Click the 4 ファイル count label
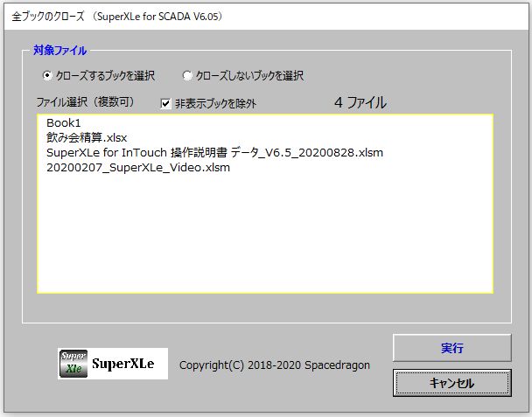Image resolution: width=532 pixels, height=417 pixels. 360,102
